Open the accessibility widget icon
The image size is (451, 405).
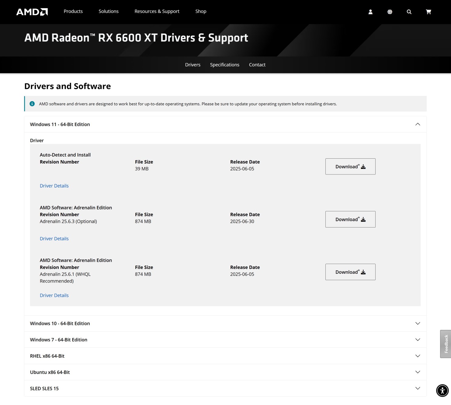pos(442,390)
